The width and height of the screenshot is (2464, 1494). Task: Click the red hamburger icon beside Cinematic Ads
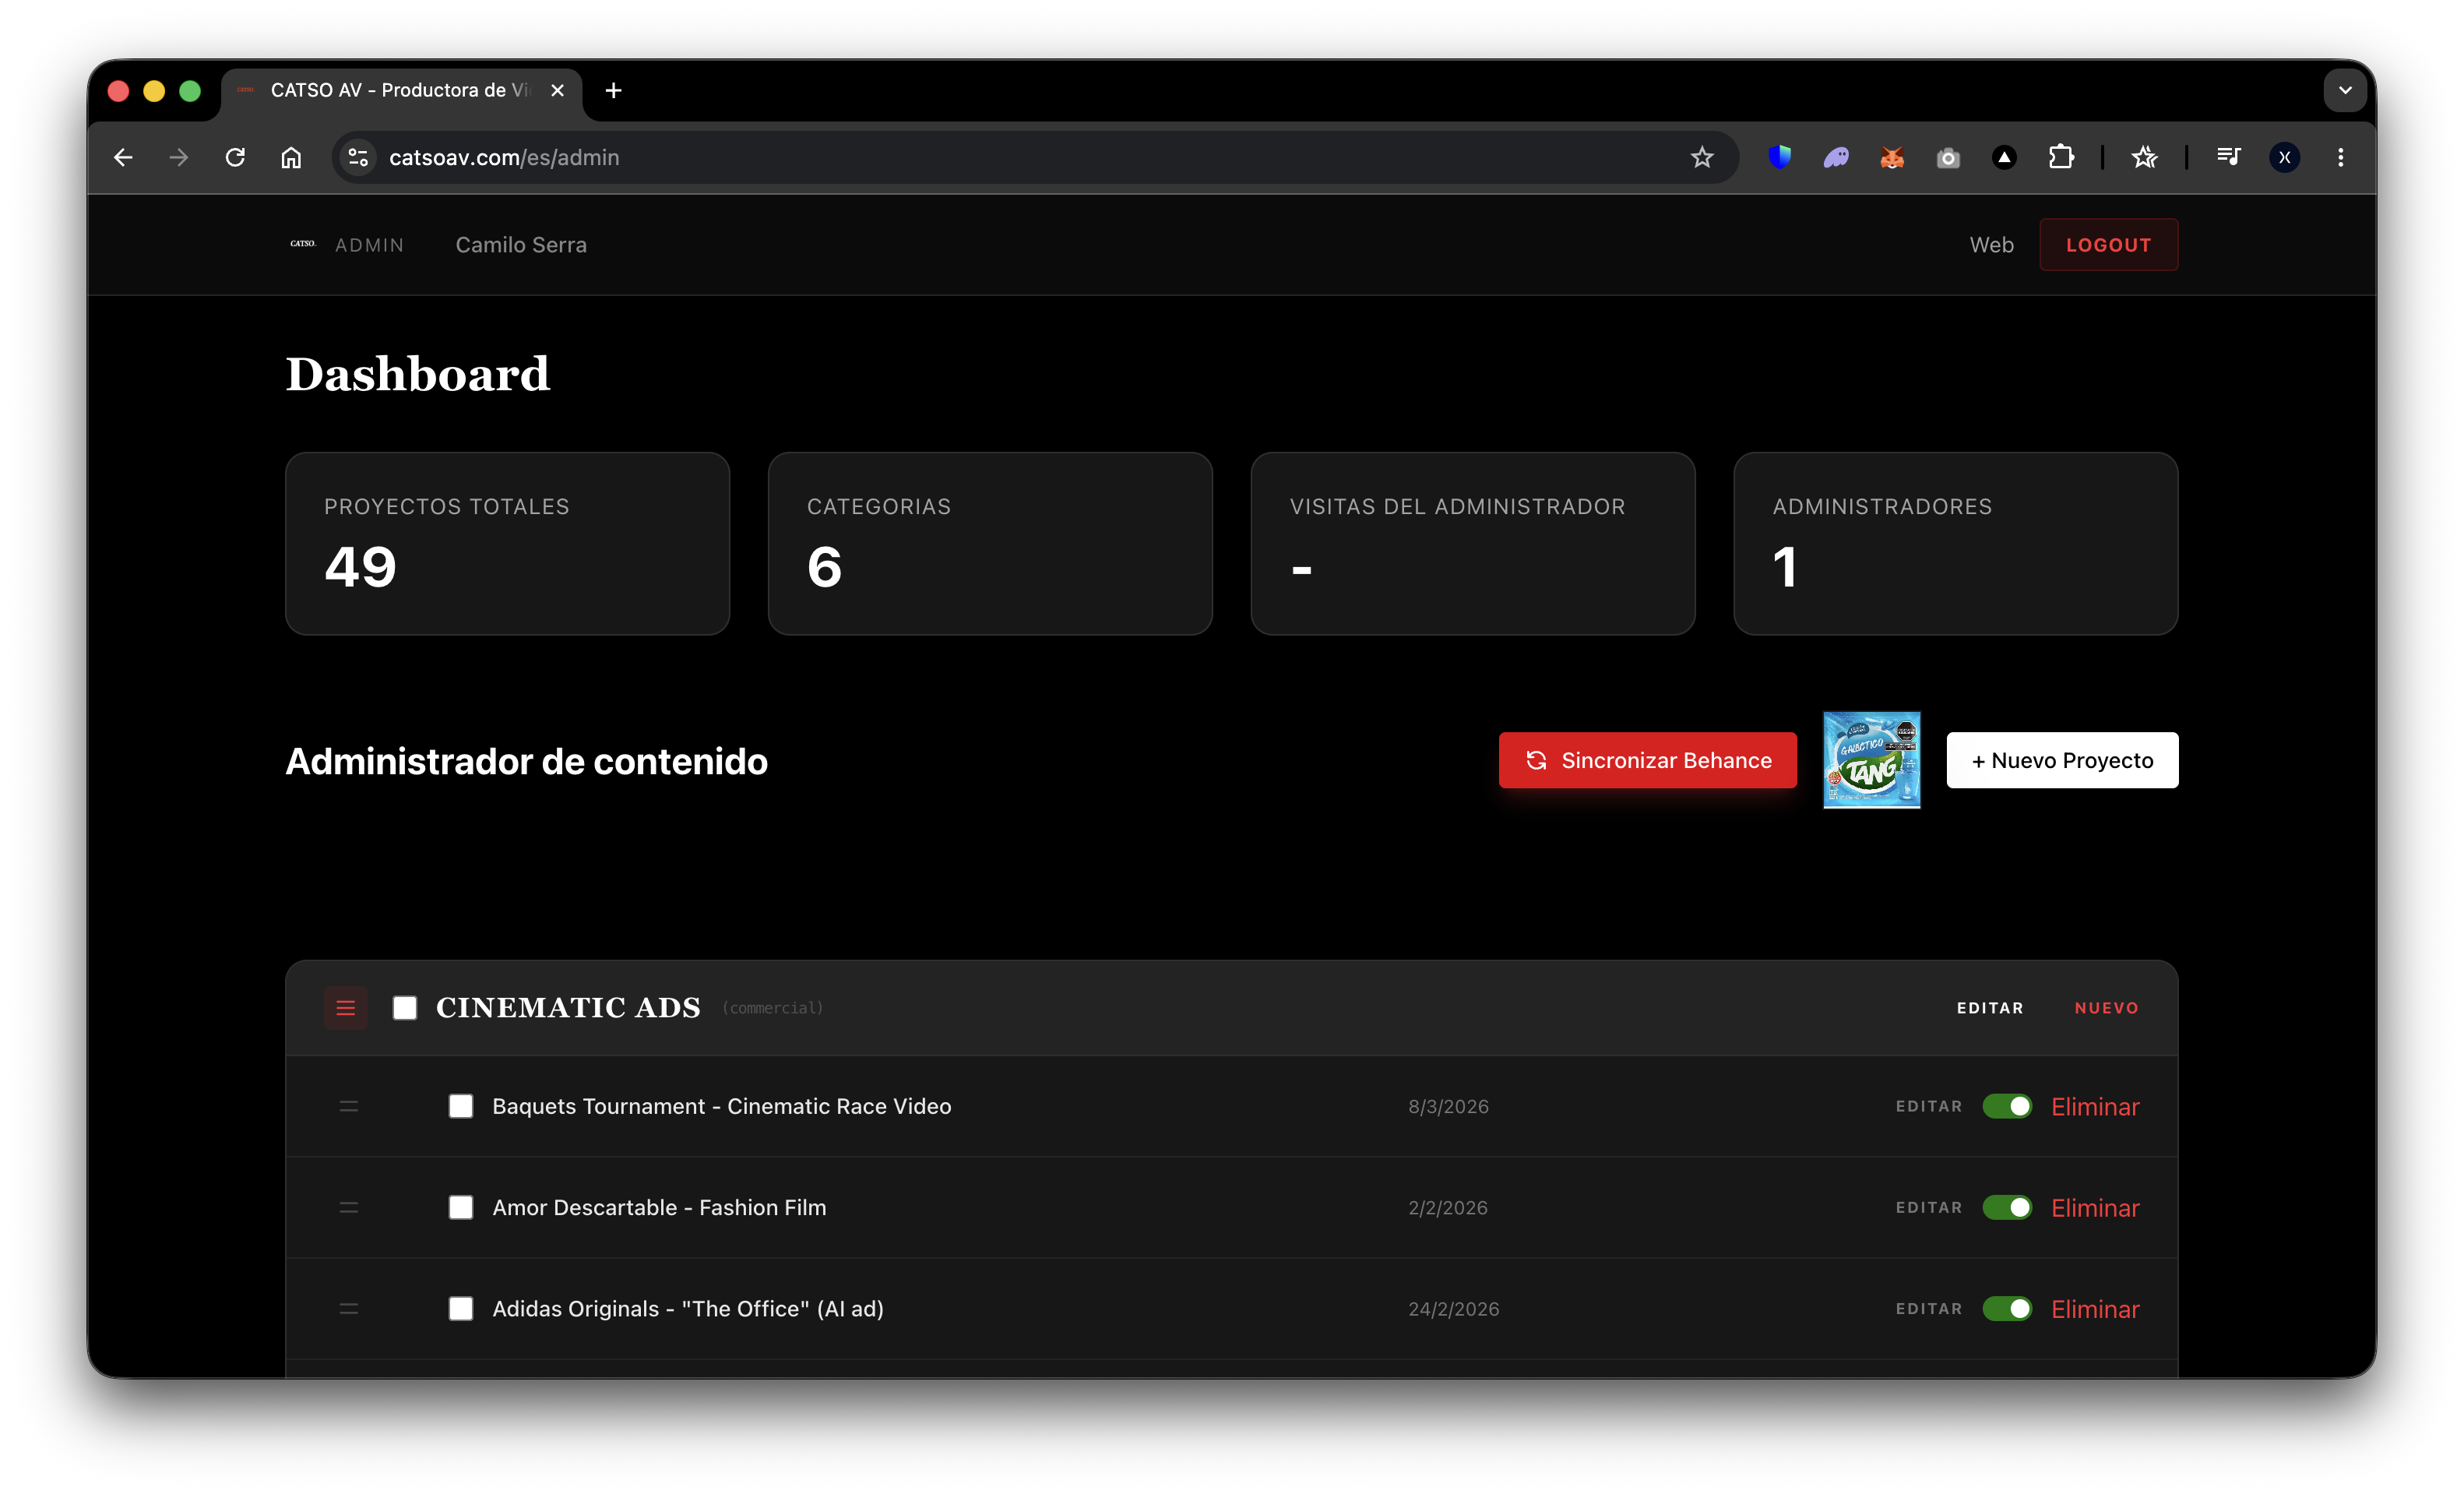click(346, 1007)
